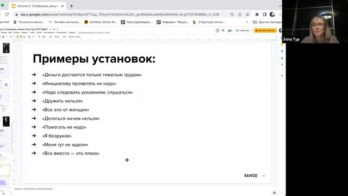Open the Марафон "Мышл... bookmark
The height and width of the screenshot is (196, 348).
pos(173,22)
